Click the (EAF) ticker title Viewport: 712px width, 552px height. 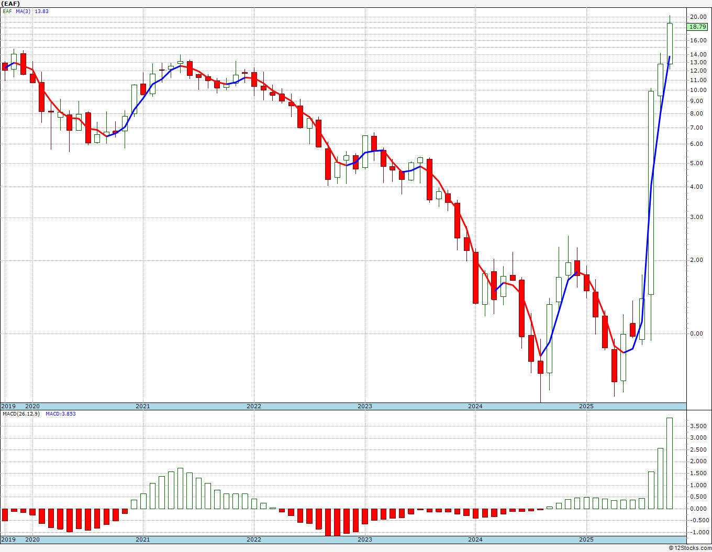pos(10,4)
